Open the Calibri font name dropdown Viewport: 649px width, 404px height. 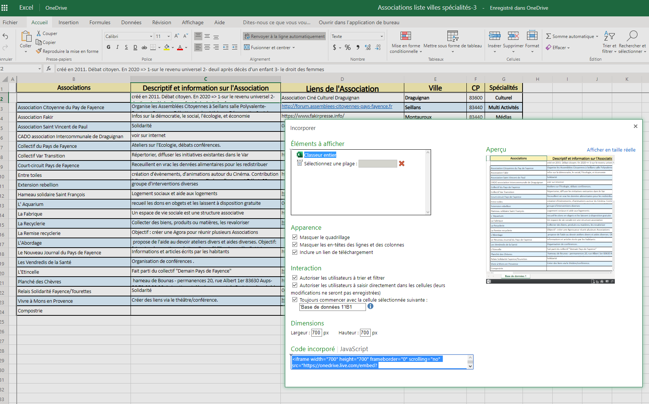click(151, 36)
